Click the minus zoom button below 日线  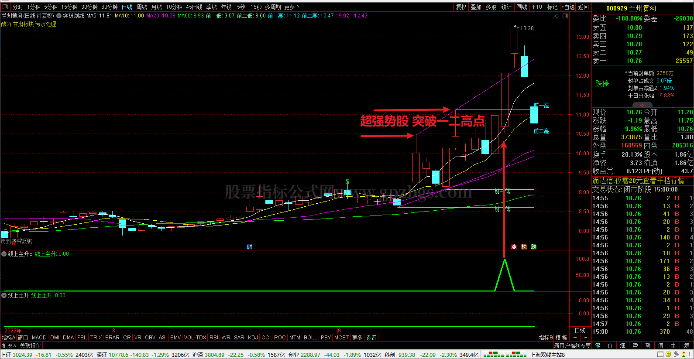pos(585,338)
